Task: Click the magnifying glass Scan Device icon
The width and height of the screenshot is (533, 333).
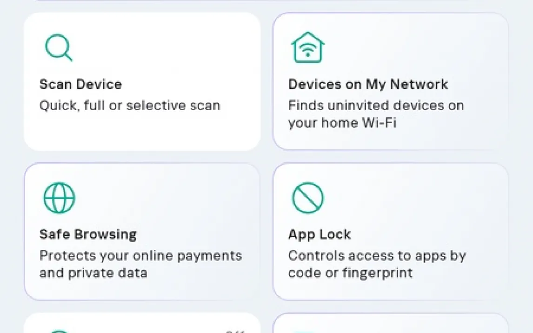Action: point(59,47)
